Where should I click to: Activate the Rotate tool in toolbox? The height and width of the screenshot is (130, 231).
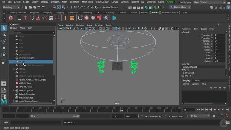pyautogui.click(x=4, y=55)
